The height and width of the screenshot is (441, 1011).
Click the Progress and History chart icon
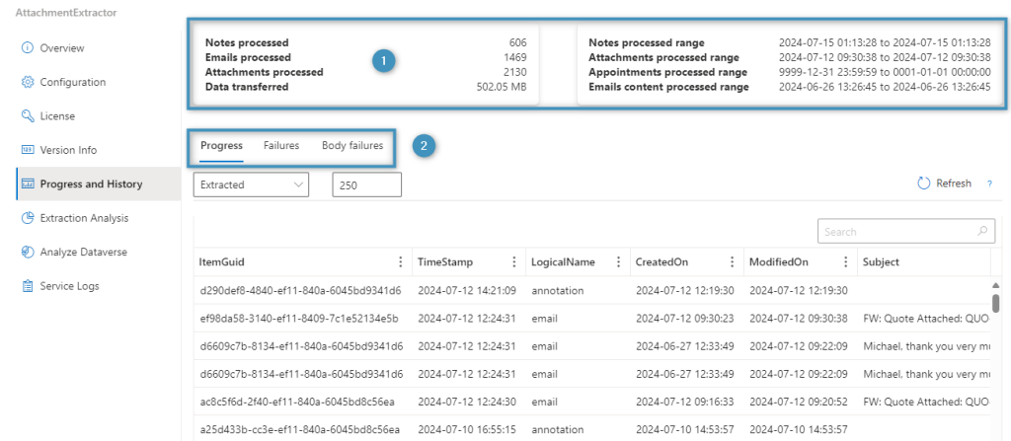pyautogui.click(x=27, y=184)
